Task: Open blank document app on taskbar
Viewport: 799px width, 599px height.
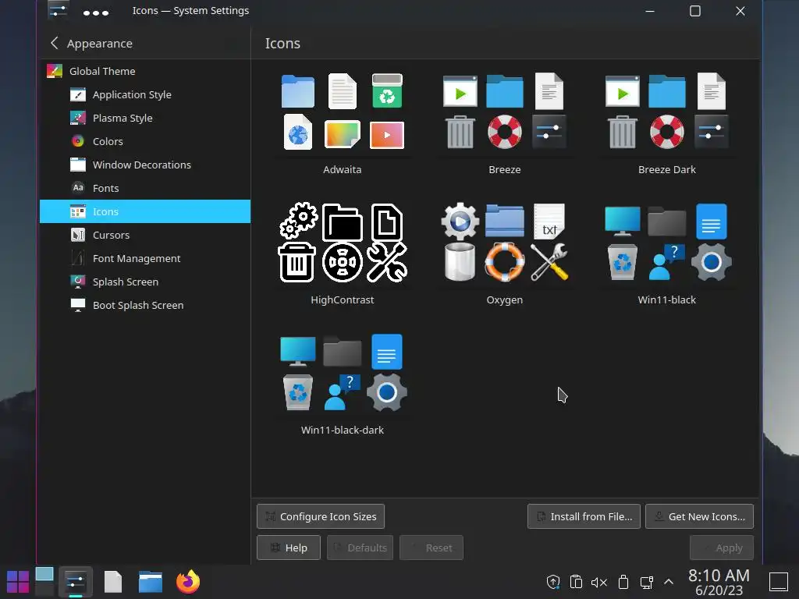Action: (x=113, y=582)
